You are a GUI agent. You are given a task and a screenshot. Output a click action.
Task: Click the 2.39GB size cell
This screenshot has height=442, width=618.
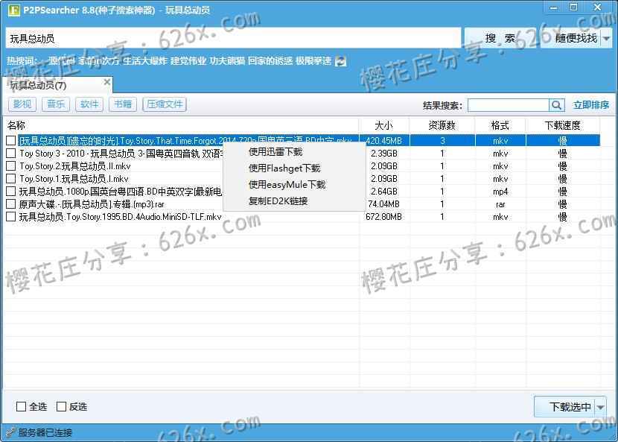[384, 153]
